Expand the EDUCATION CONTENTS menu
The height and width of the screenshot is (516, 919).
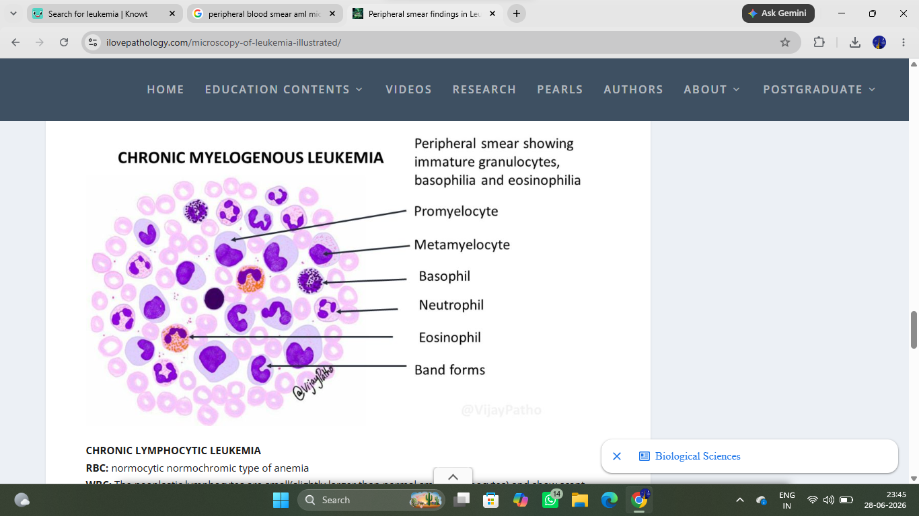click(x=283, y=89)
